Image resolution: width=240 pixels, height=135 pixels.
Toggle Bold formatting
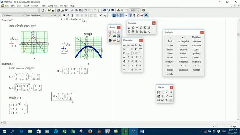point(64,15)
